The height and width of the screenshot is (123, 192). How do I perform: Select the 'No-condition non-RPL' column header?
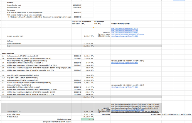(x=102, y=23)
